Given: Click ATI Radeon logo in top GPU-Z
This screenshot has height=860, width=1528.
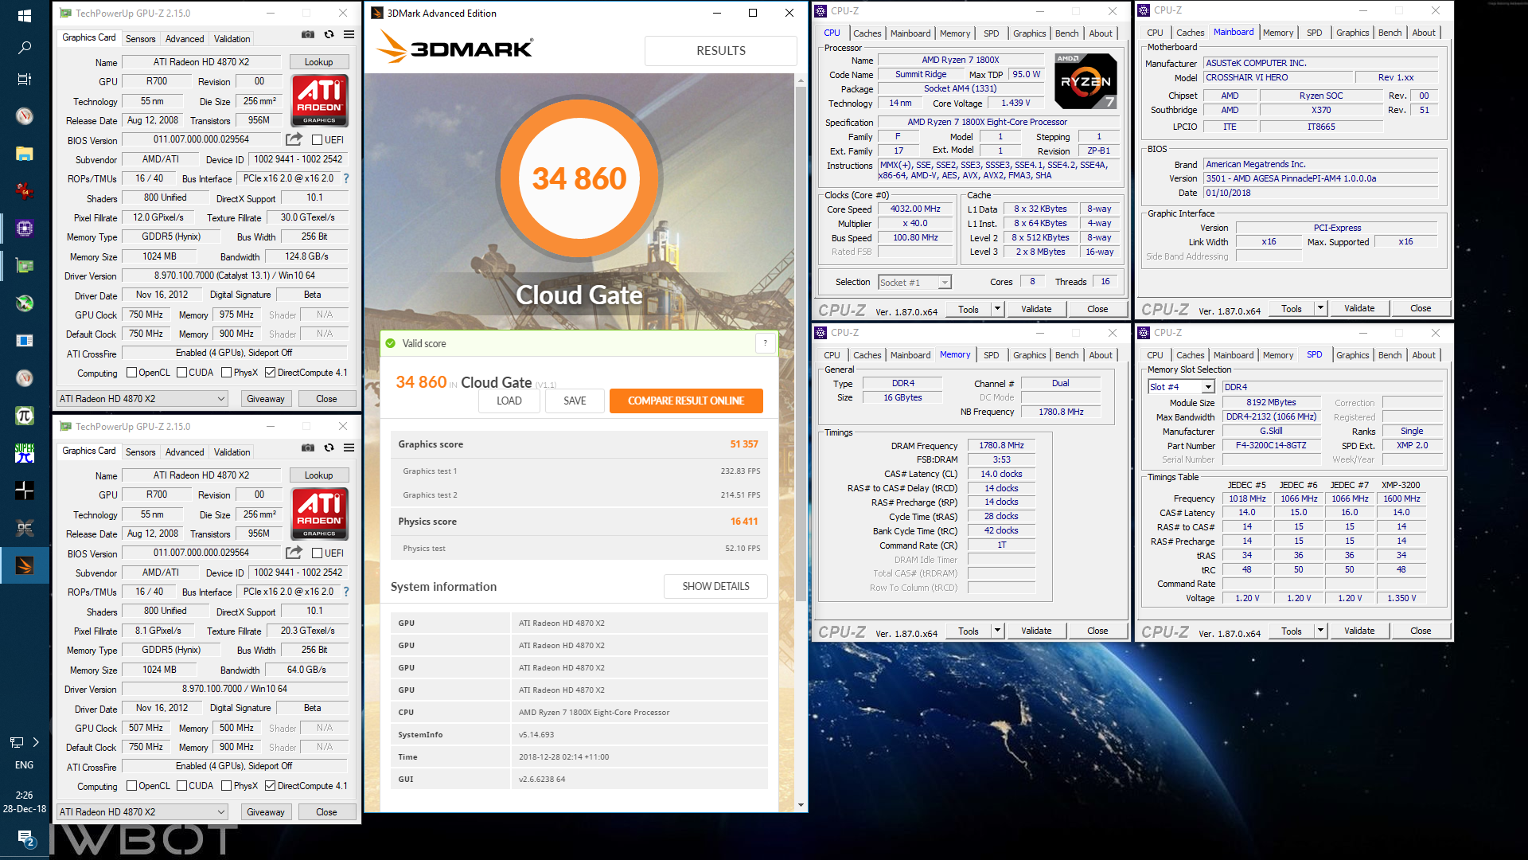Looking at the screenshot, I should (x=319, y=100).
